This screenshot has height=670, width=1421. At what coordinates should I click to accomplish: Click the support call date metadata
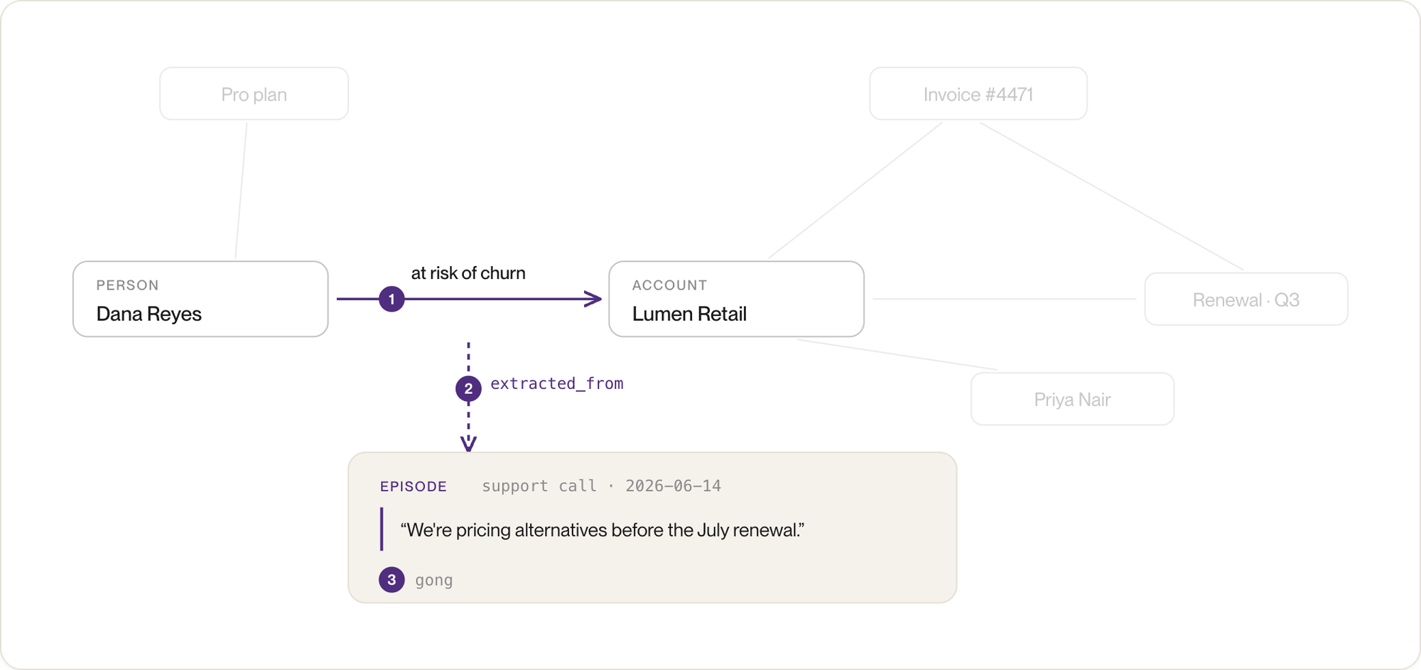point(601,486)
